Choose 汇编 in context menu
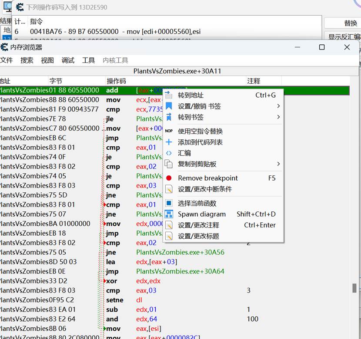Image resolution: width=361 pixels, height=339 pixels. click(223, 153)
